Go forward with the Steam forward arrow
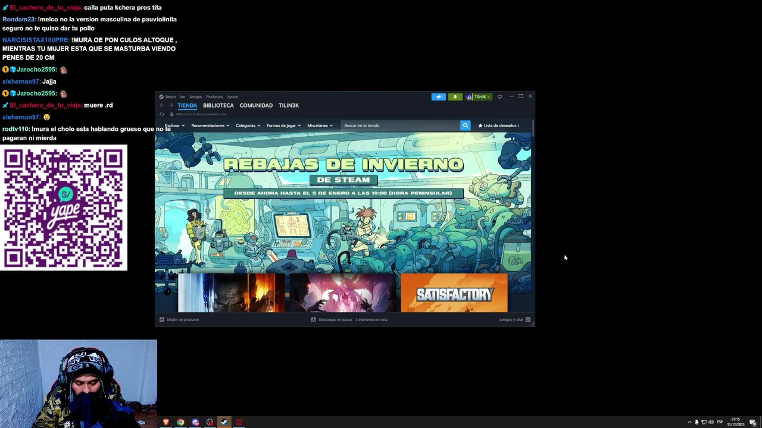 [171, 105]
